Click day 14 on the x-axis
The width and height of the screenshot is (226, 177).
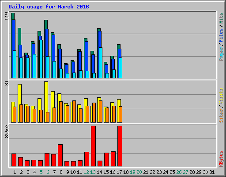(x=99, y=172)
